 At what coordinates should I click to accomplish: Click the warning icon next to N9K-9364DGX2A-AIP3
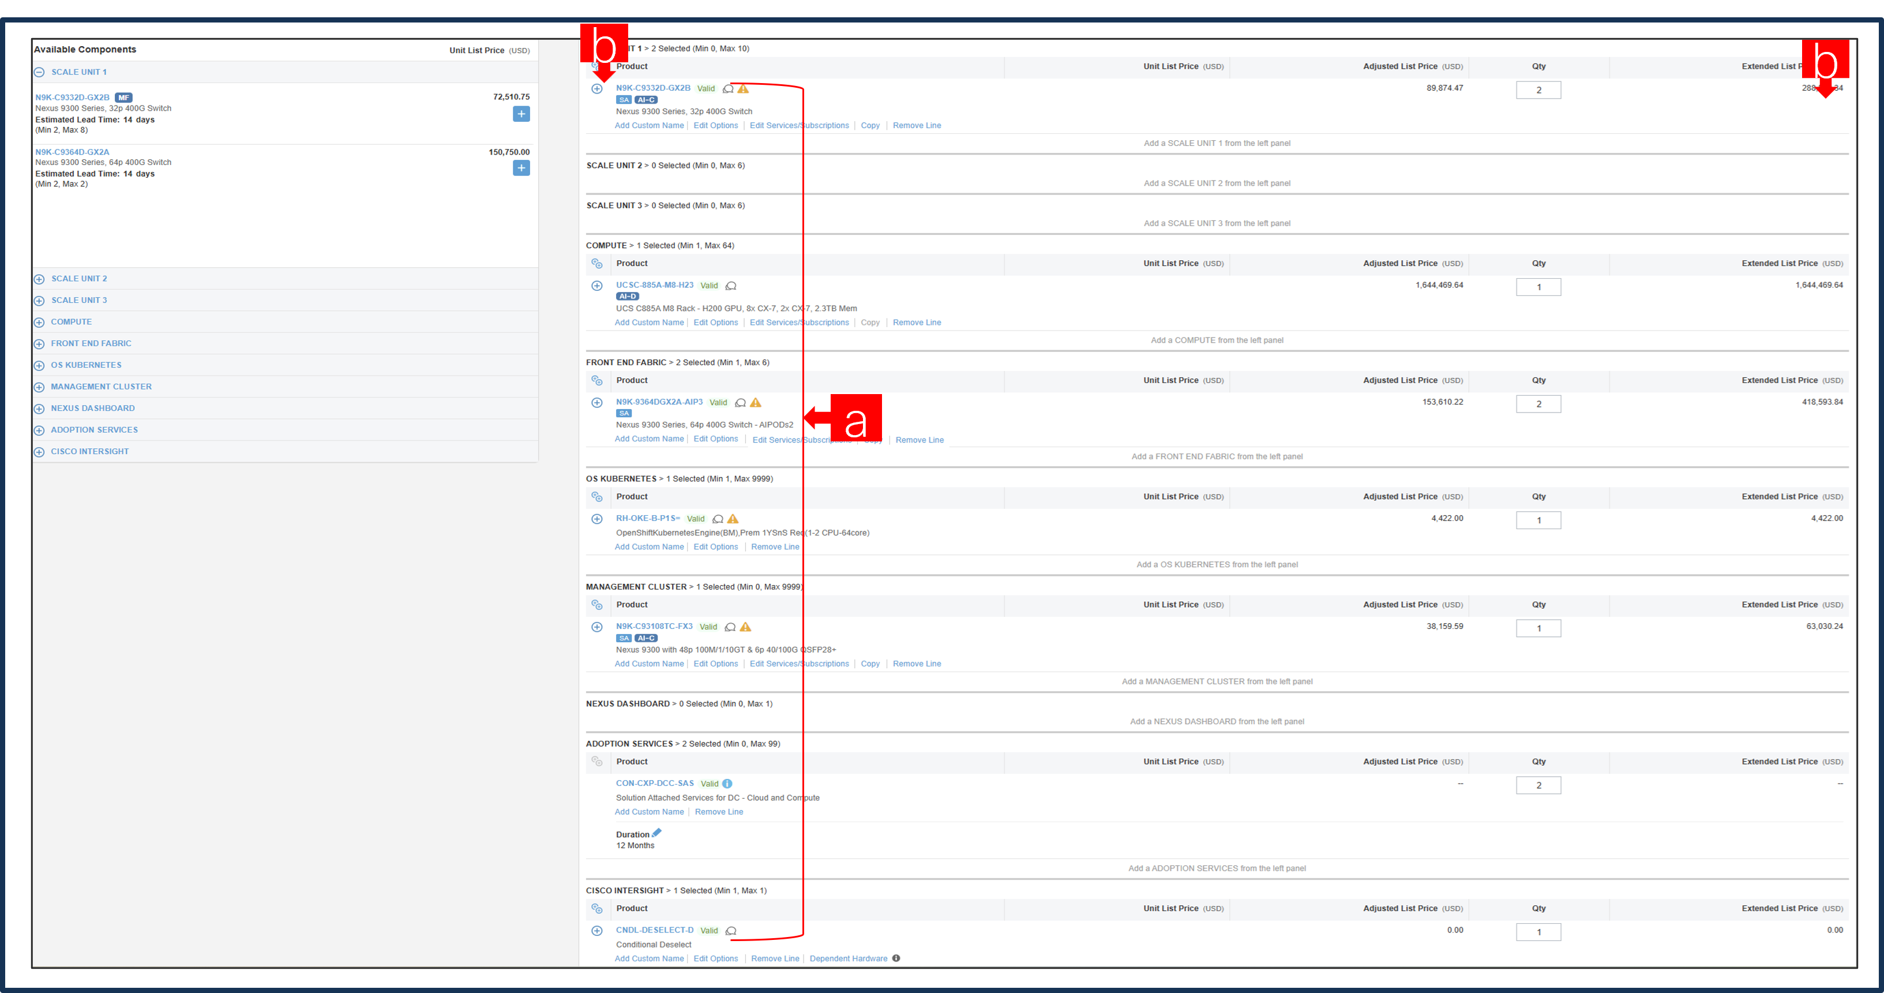click(x=756, y=402)
